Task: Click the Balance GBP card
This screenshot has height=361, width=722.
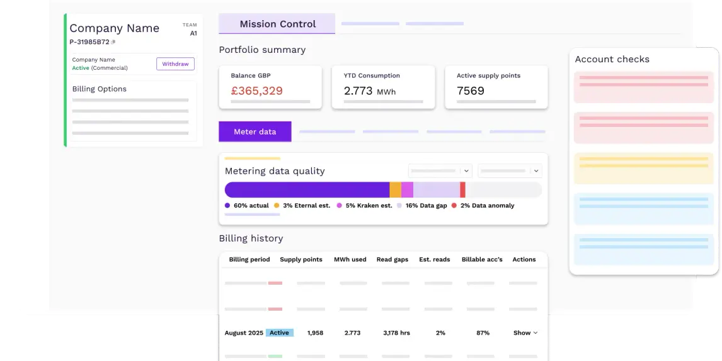Action: [x=270, y=87]
